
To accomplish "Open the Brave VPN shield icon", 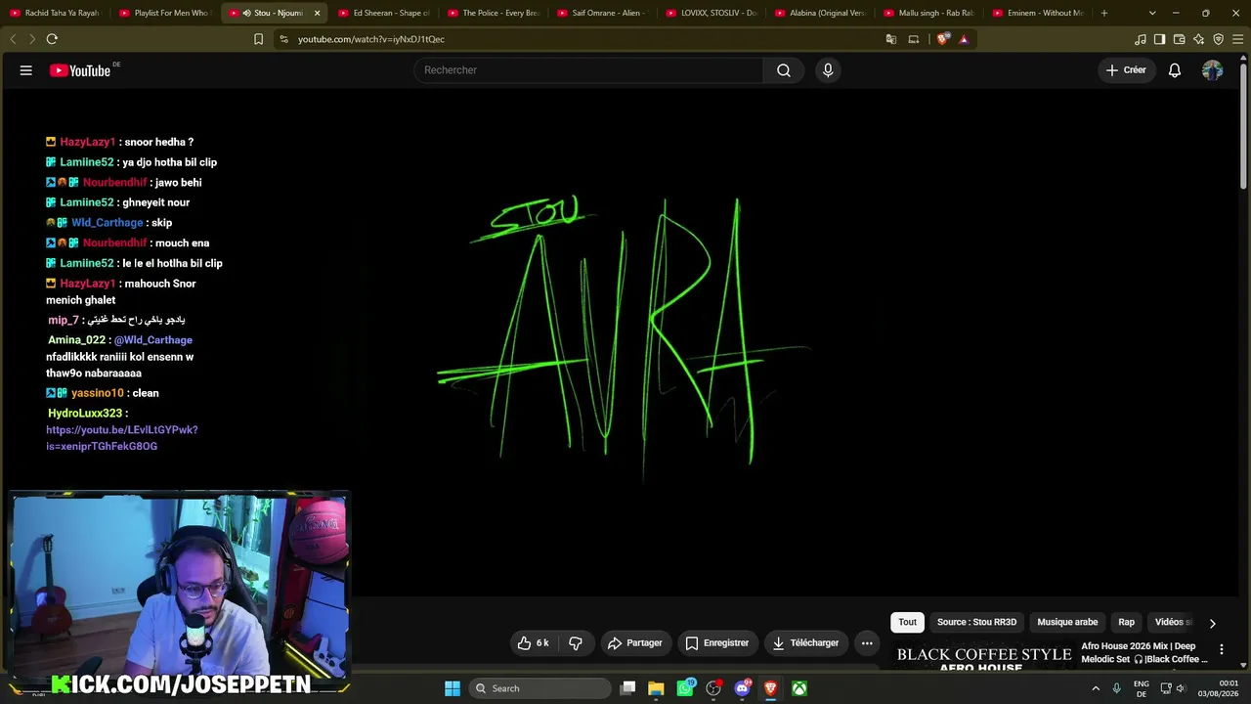I will pos(1218,39).
